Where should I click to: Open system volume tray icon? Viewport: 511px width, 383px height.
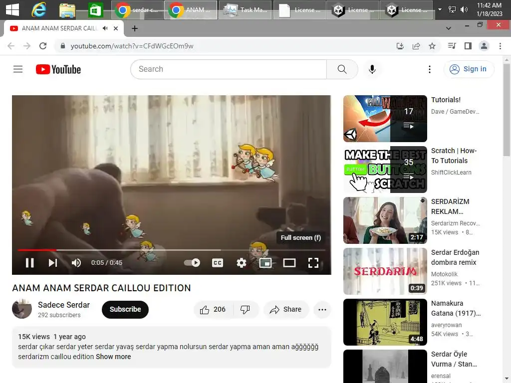tap(464, 9)
